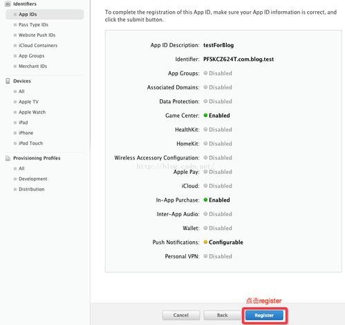Open Development provisioning profiles
345x325 pixels.
coord(33,179)
